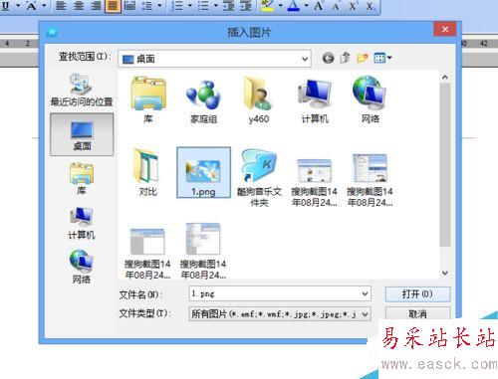This screenshot has width=498, height=379.
Task: Select 计算机 in the file list
Action: [x=315, y=100]
